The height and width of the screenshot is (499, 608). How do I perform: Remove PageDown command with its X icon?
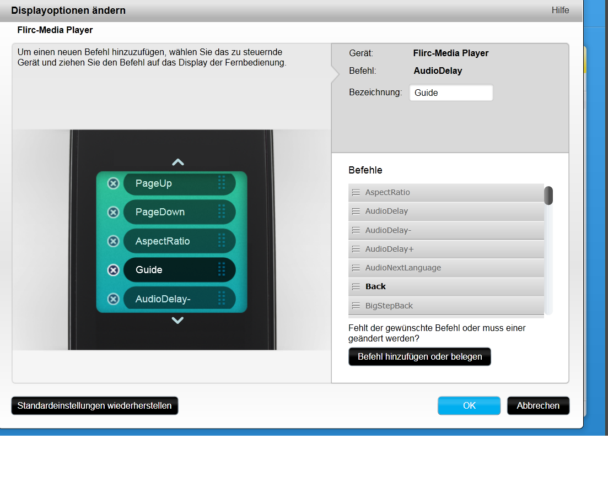coord(113,212)
